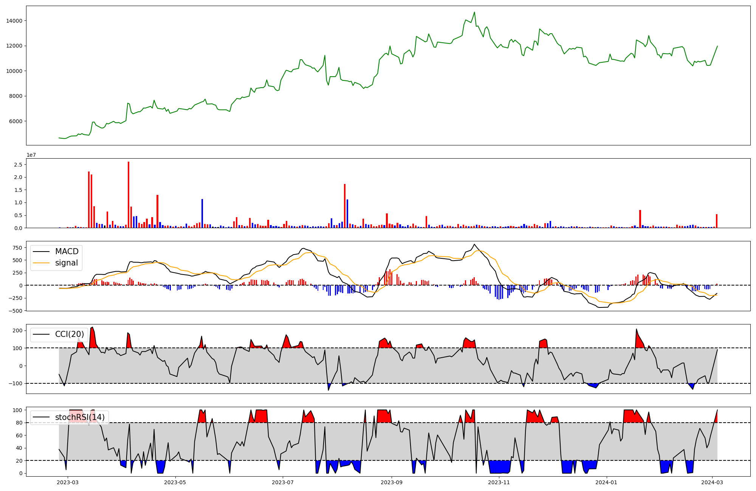Click the 2023-09 date tick label

click(x=392, y=482)
